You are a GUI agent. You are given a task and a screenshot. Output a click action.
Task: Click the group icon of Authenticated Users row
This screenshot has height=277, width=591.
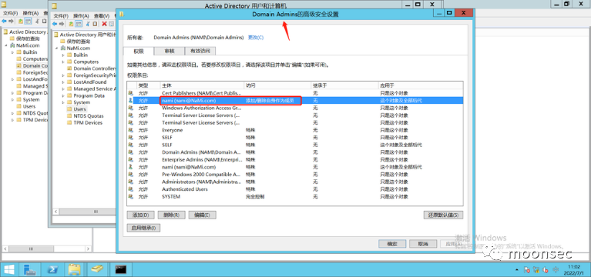click(131, 189)
